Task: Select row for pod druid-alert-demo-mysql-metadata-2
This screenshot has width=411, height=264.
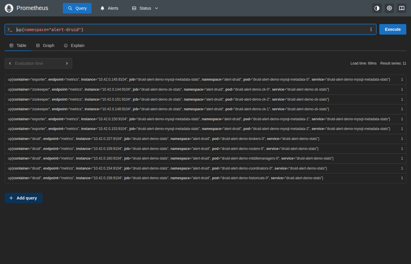Action: 206,129
